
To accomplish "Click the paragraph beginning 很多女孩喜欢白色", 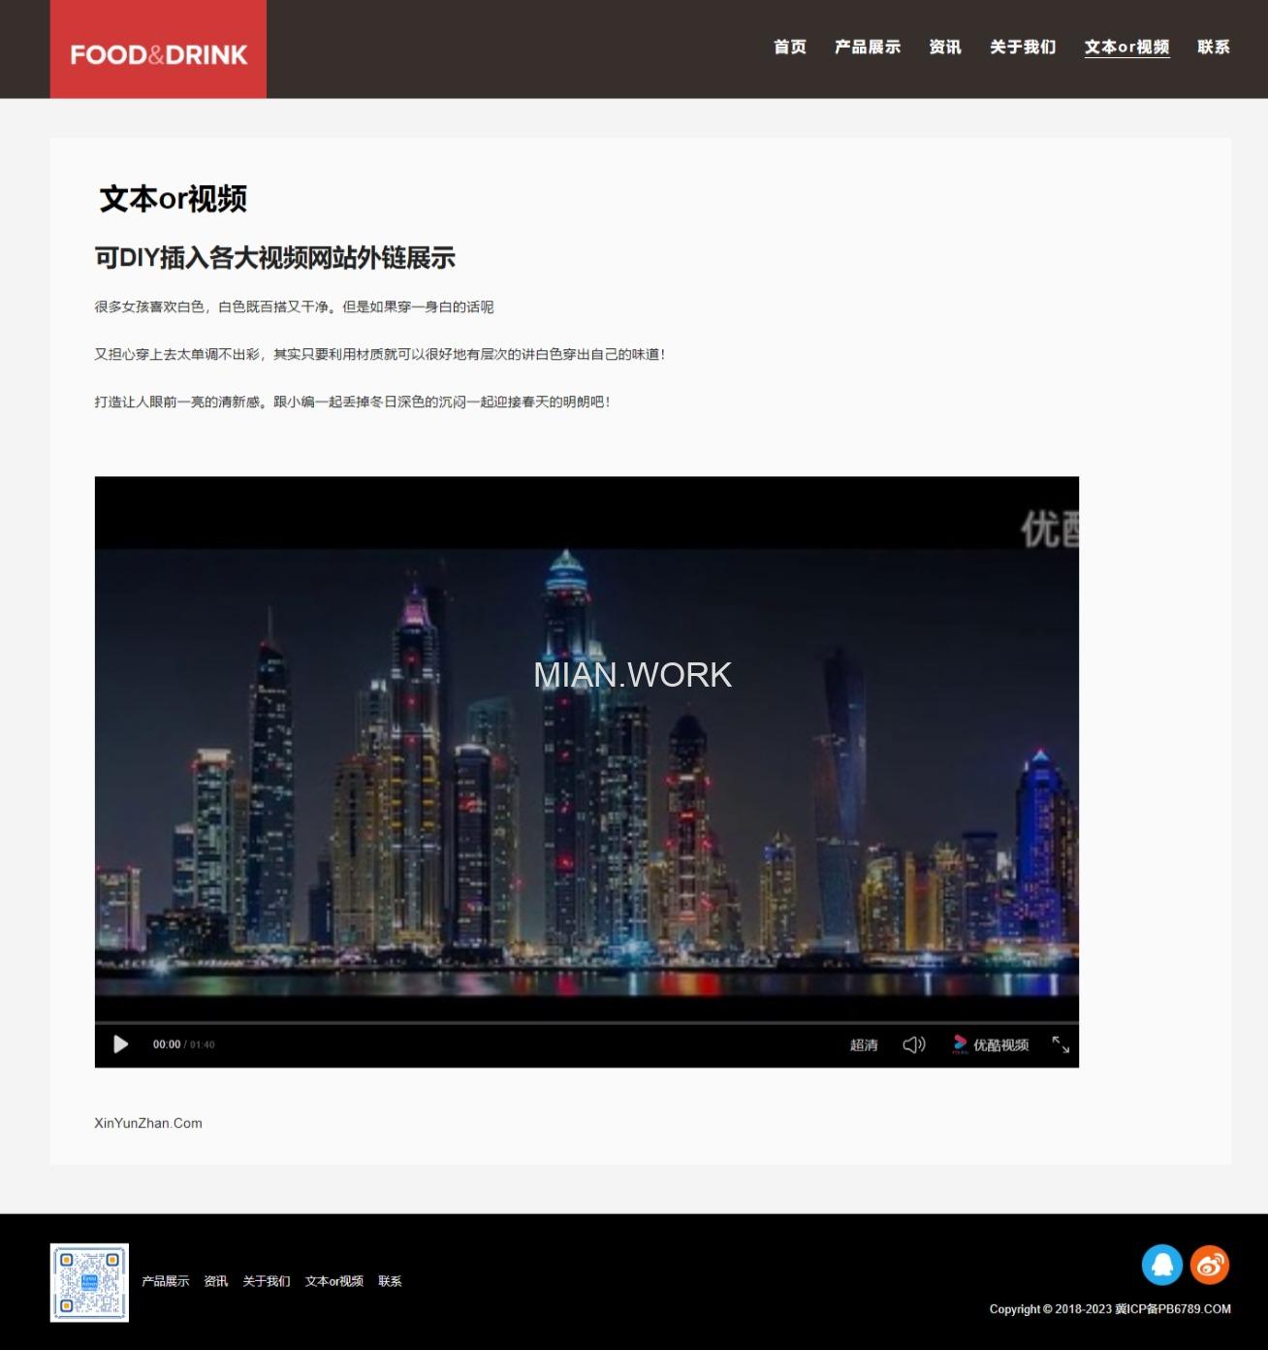I will (294, 306).
